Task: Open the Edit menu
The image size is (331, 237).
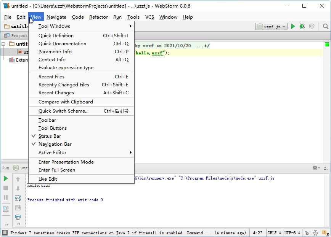Action: pos(21,17)
